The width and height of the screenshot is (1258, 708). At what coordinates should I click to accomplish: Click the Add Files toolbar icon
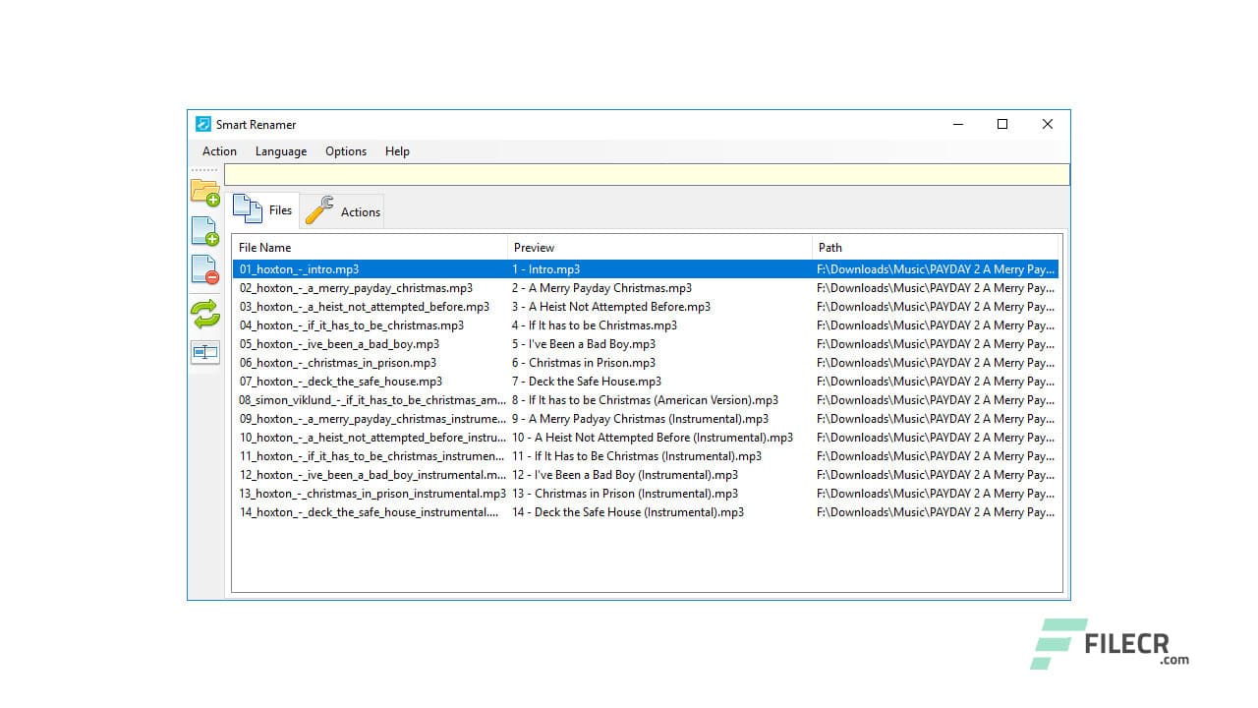[205, 229]
